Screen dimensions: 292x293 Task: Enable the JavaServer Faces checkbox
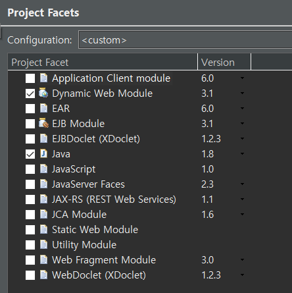tap(30, 184)
